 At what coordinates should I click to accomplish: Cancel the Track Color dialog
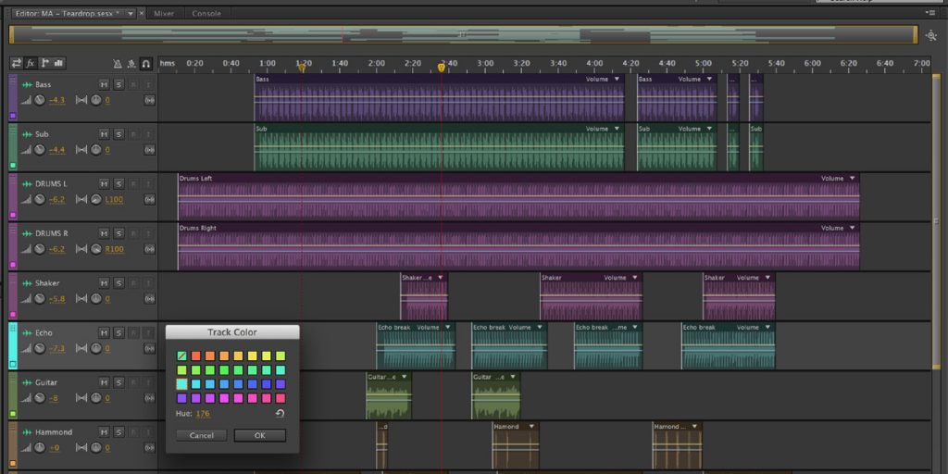tap(201, 435)
